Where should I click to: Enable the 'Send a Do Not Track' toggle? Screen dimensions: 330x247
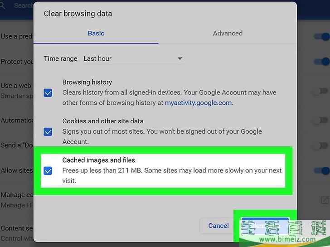(321, 145)
